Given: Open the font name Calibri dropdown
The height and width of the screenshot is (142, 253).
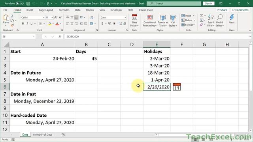Looking at the screenshot, I should (x=43, y=17).
